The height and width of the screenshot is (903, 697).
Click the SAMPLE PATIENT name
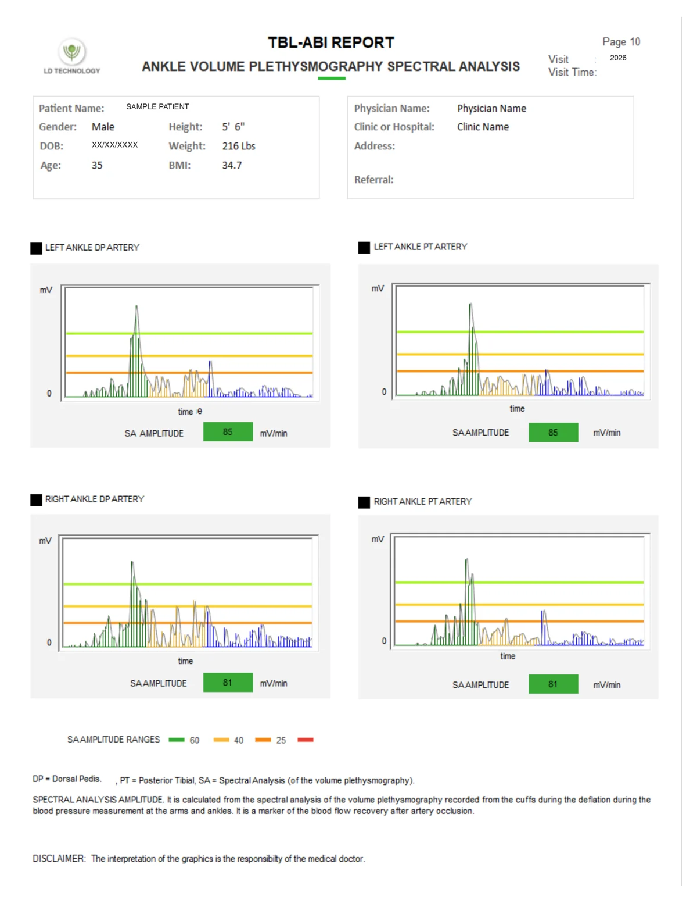(x=157, y=106)
